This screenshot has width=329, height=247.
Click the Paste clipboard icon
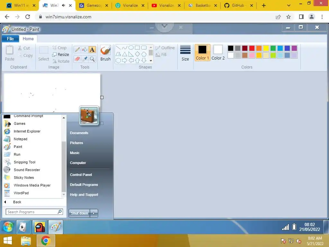click(x=9, y=50)
